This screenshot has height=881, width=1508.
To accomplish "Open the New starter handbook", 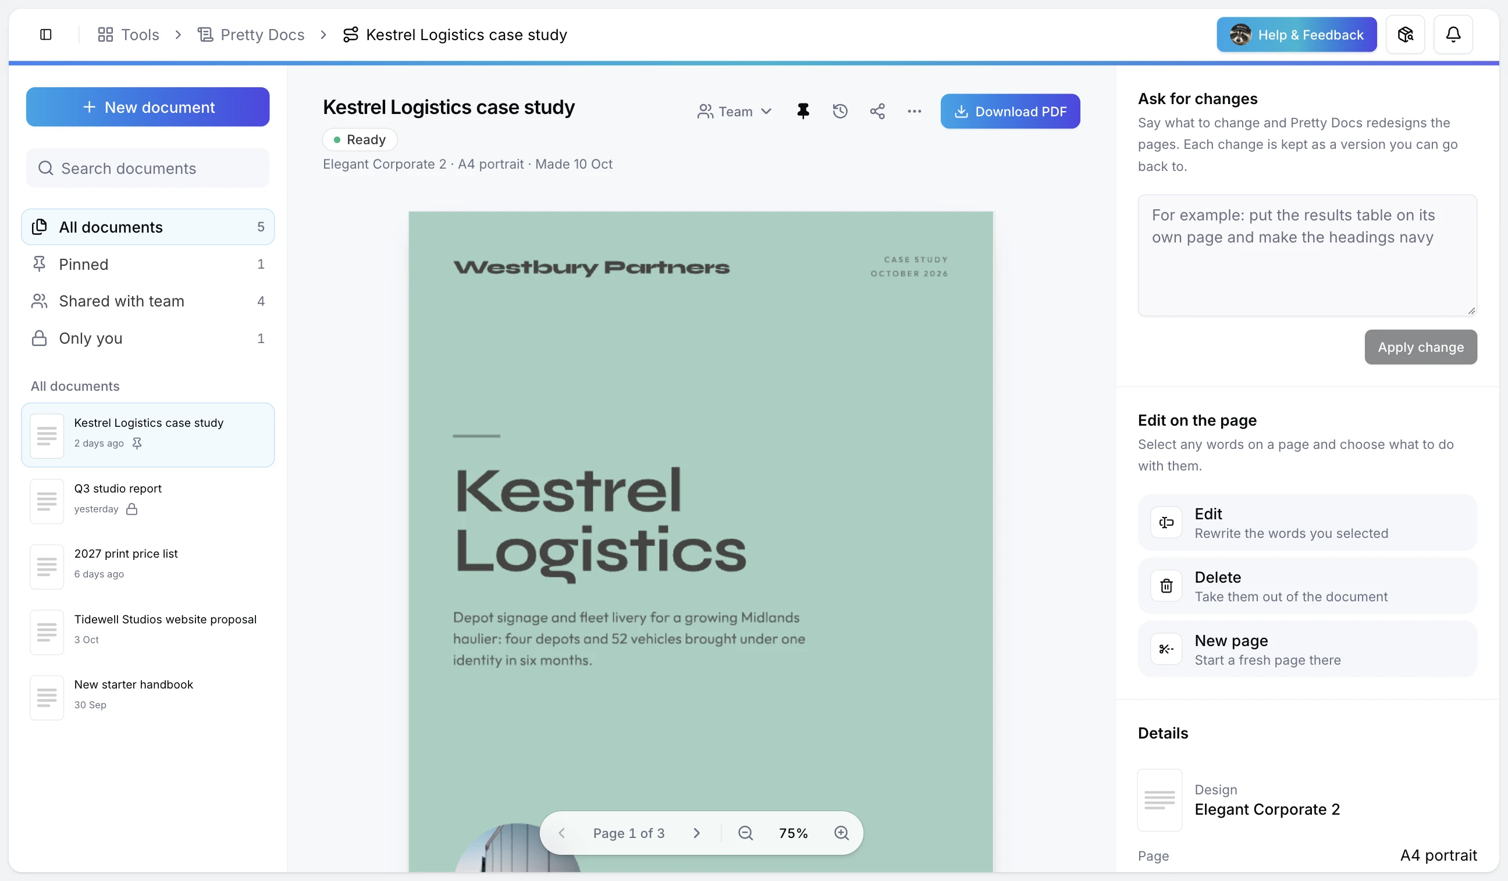I will pyautogui.click(x=148, y=696).
